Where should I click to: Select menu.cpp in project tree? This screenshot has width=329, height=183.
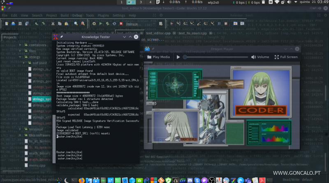[37, 165]
